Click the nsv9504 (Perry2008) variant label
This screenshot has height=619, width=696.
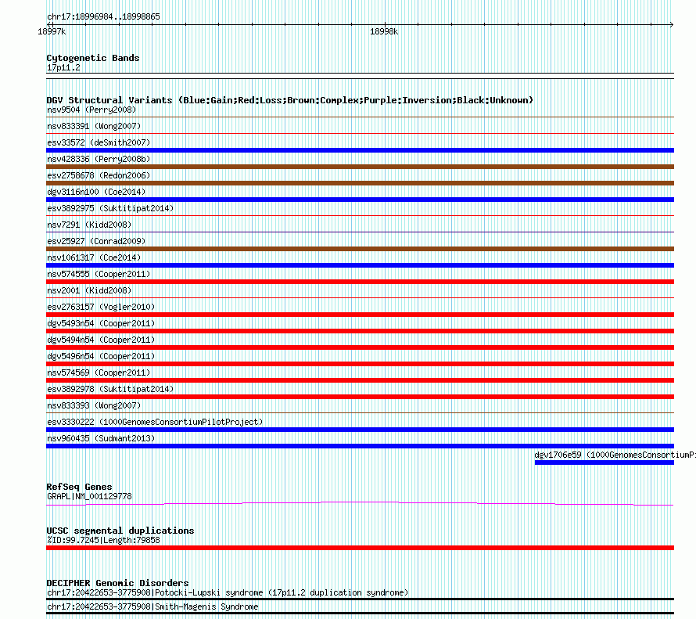tap(91, 110)
